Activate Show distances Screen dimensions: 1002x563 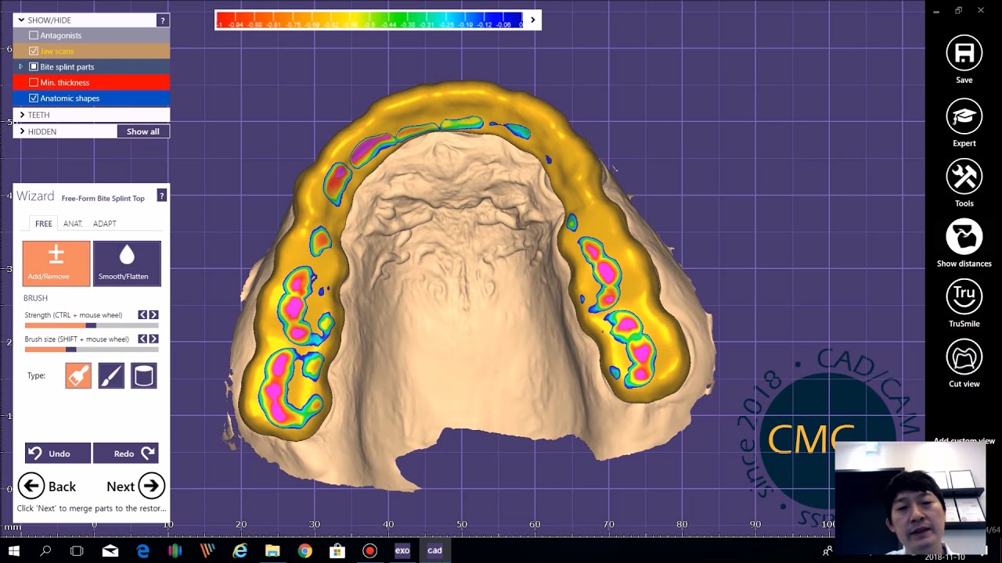(964, 237)
